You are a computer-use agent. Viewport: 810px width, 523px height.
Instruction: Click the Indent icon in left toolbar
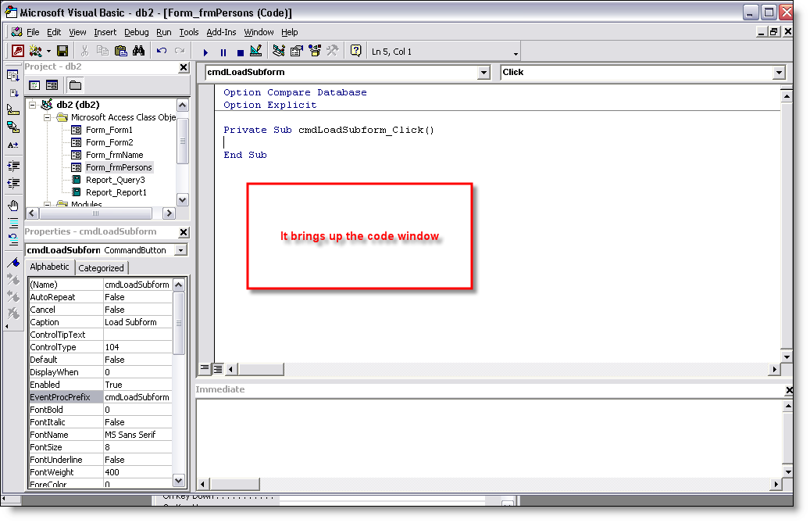(13, 166)
